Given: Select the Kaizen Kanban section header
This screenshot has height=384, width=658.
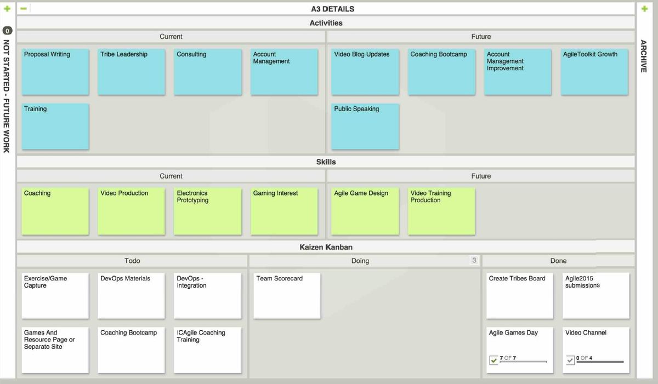Looking at the screenshot, I should coord(326,247).
